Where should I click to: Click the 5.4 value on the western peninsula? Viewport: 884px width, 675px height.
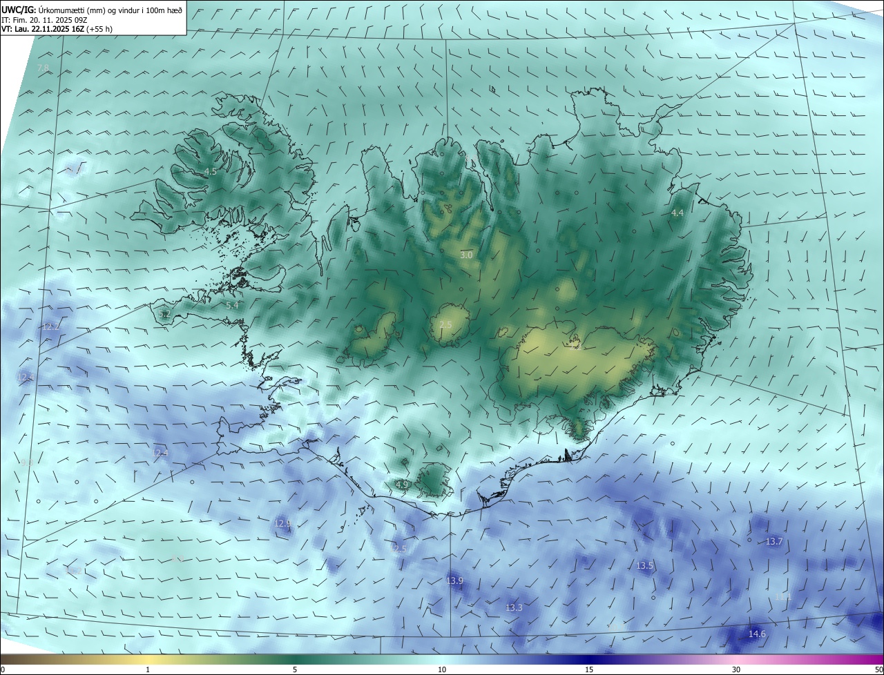(x=232, y=305)
